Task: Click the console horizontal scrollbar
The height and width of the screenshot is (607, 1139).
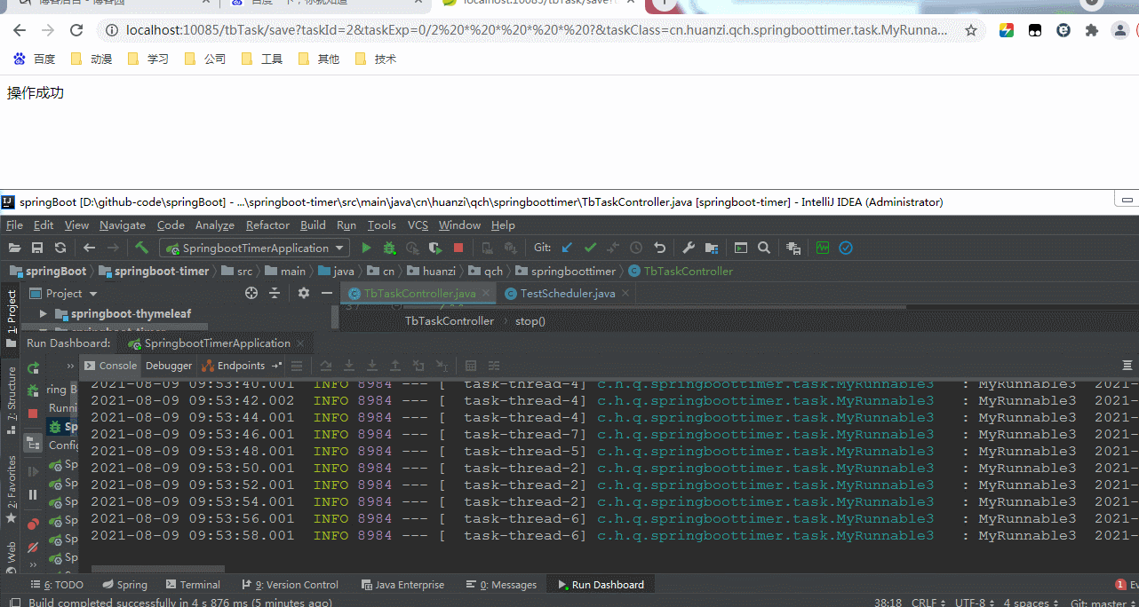Action: pyautogui.click(x=157, y=569)
